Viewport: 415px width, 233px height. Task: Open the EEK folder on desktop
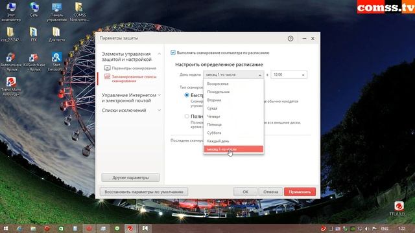(x=34, y=34)
